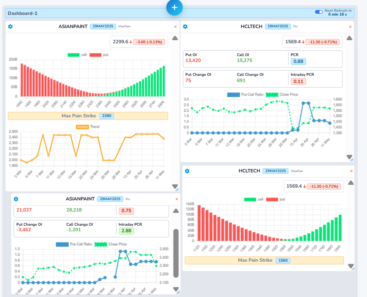
Task: Open settings gear on HCLTECH Pcr widget
Action: [185, 26]
